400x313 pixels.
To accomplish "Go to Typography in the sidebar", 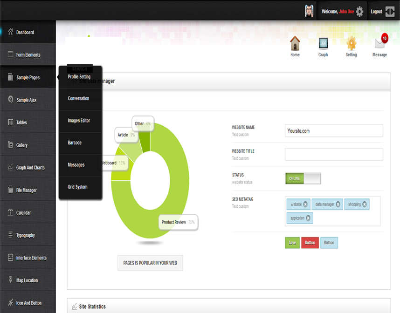I will (x=28, y=235).
